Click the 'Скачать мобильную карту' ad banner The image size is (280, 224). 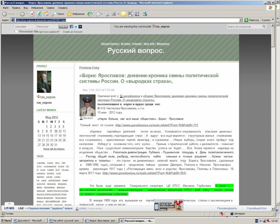pyautogui.click(x=169, y=205)
